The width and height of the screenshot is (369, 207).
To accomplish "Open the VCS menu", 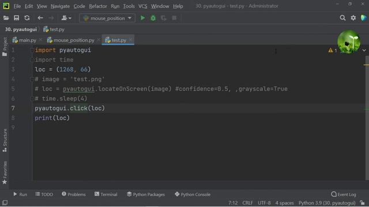I will click(x=142, y=6).
